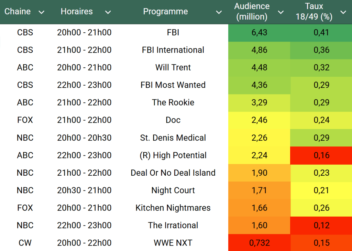Click the Deal Or No Deal Island cell
The width and height of the screenshot is (352, 251).
pos(173,173)
